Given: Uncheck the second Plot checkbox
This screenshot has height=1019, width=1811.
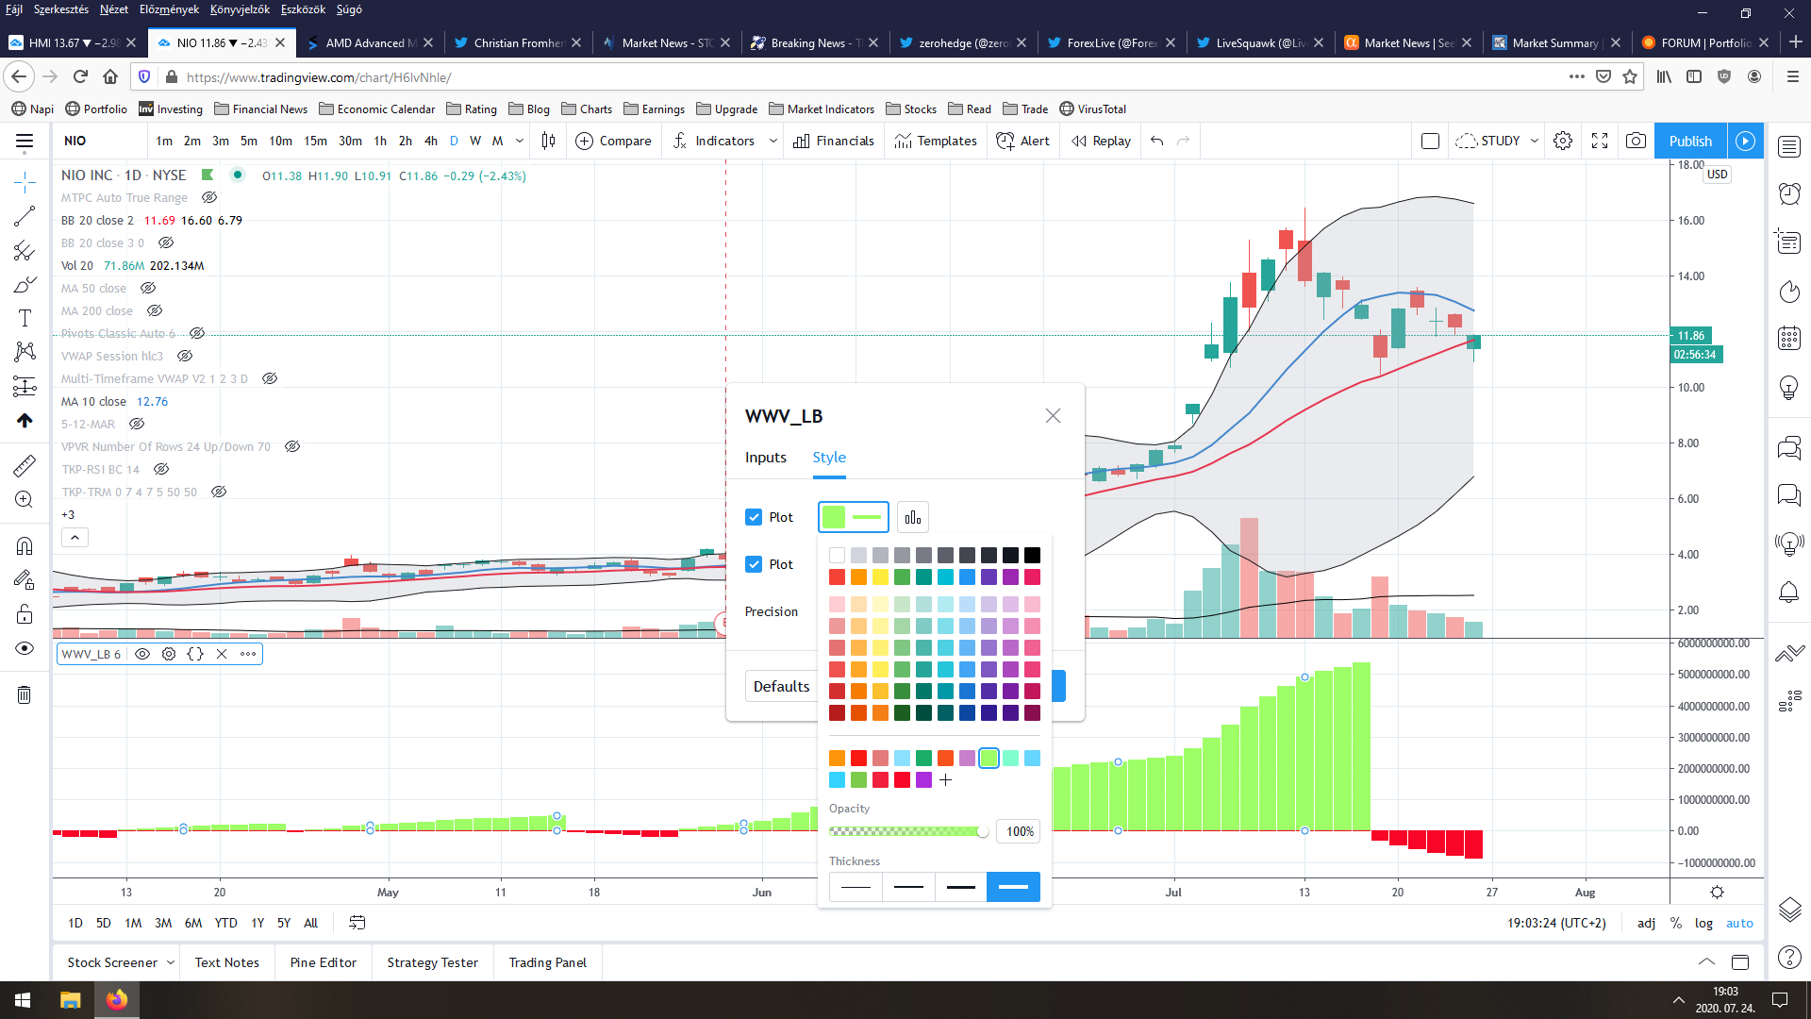Looking at the screenshot, I should [x=754, y=564].
